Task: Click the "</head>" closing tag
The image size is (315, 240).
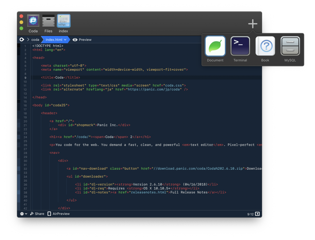Action: [x=40, y=97]
